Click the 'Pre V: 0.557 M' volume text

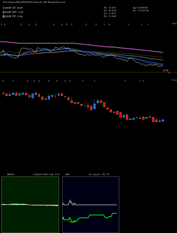(140, 11)
